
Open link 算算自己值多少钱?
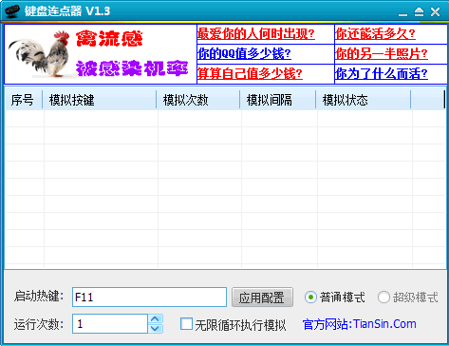[x=250, y=73]
